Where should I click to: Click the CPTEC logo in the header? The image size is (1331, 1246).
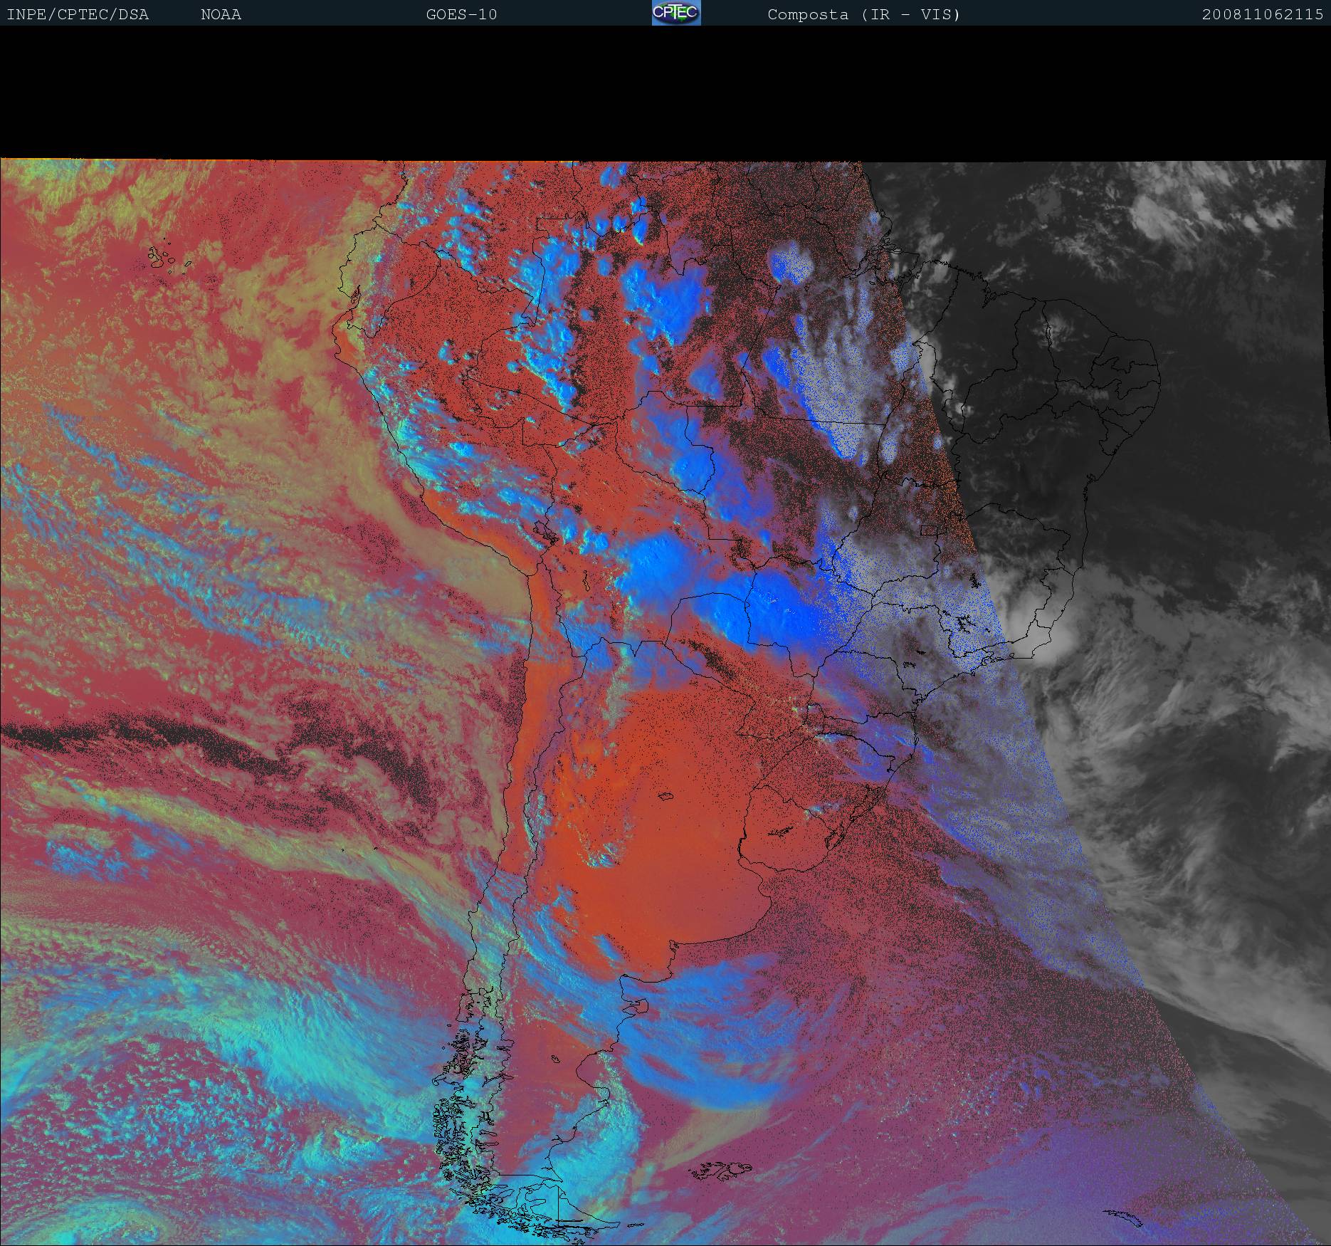[675, 14]
